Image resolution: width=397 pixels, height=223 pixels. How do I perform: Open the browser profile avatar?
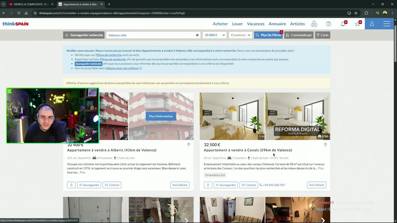coord(385,13)
